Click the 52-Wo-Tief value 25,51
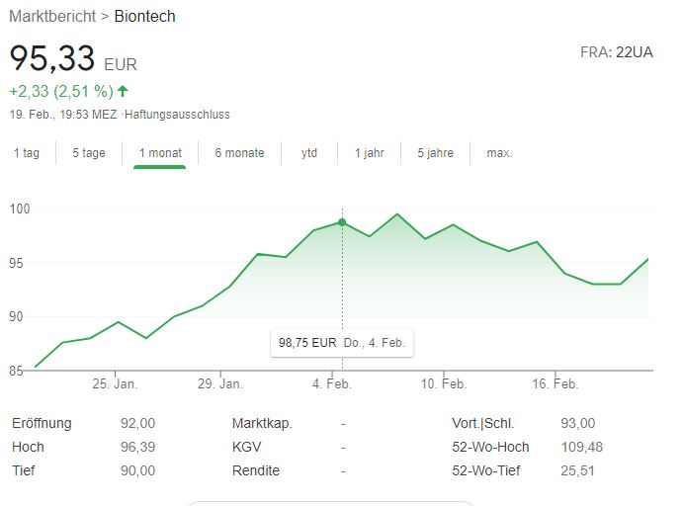 coord(577,470)
